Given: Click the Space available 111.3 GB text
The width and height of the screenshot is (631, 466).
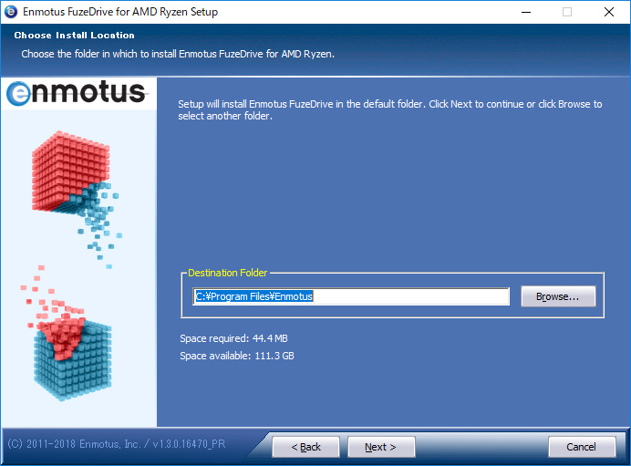Looking at the screenshot, I should coord(237,356).
